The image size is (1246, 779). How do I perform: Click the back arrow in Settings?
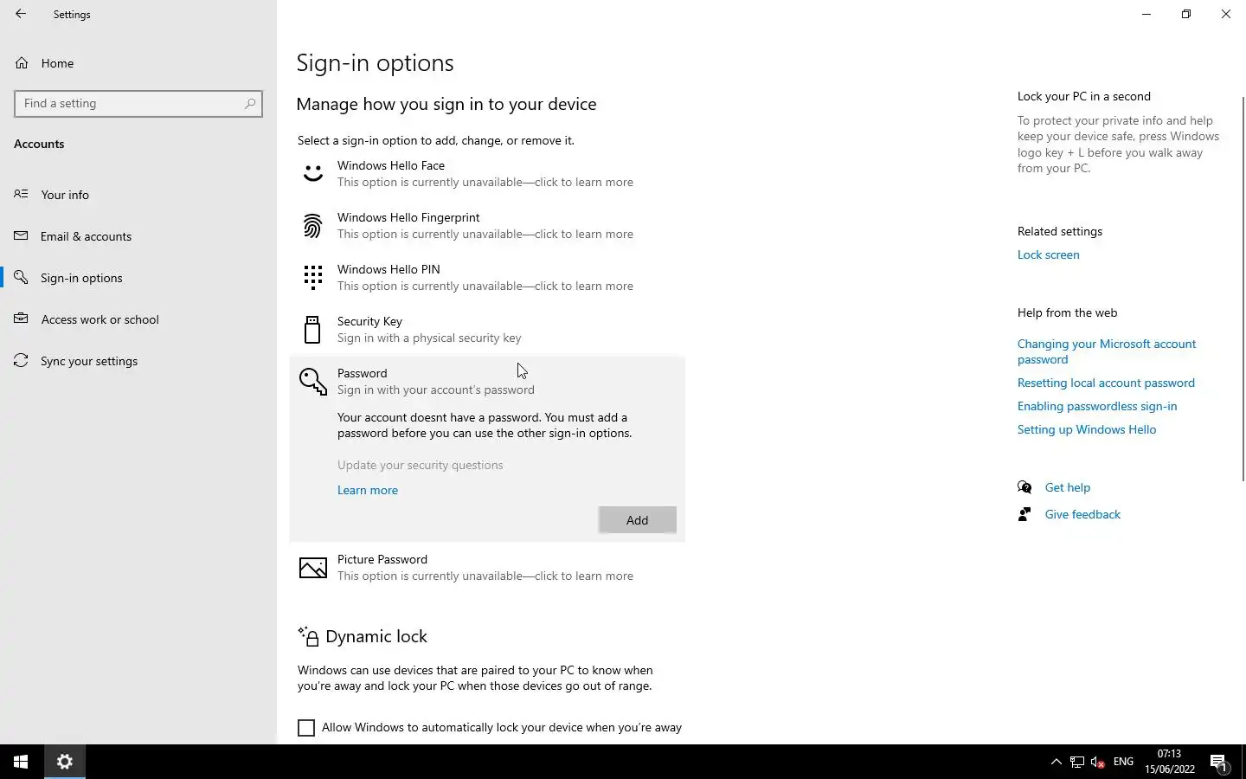[21, 14]
